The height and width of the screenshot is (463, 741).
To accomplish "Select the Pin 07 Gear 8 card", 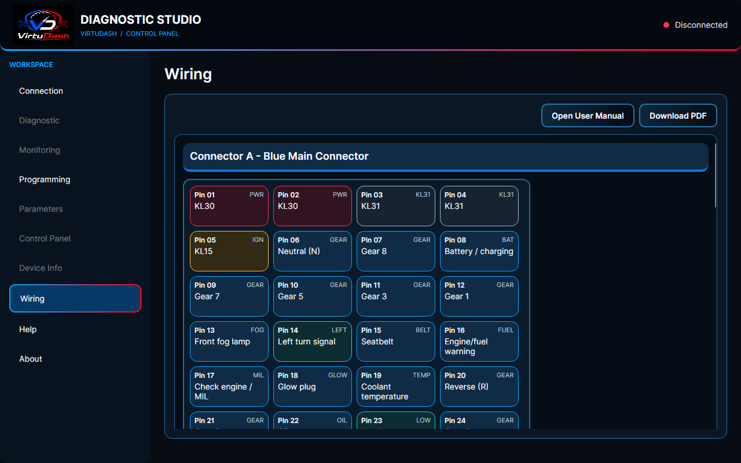I will coord(396,251).
